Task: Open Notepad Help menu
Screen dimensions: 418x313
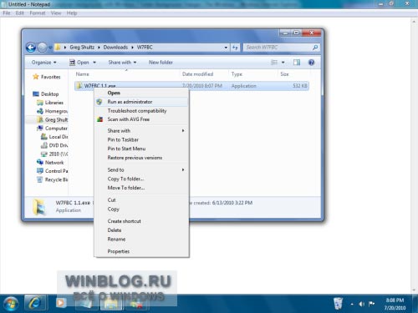Action: (72, 13)
